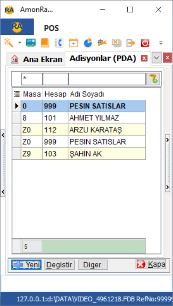Click the magic wand wizard icon
Image resolution: width=173 pixels, height=306 pixels.
(x=9, y=43)
